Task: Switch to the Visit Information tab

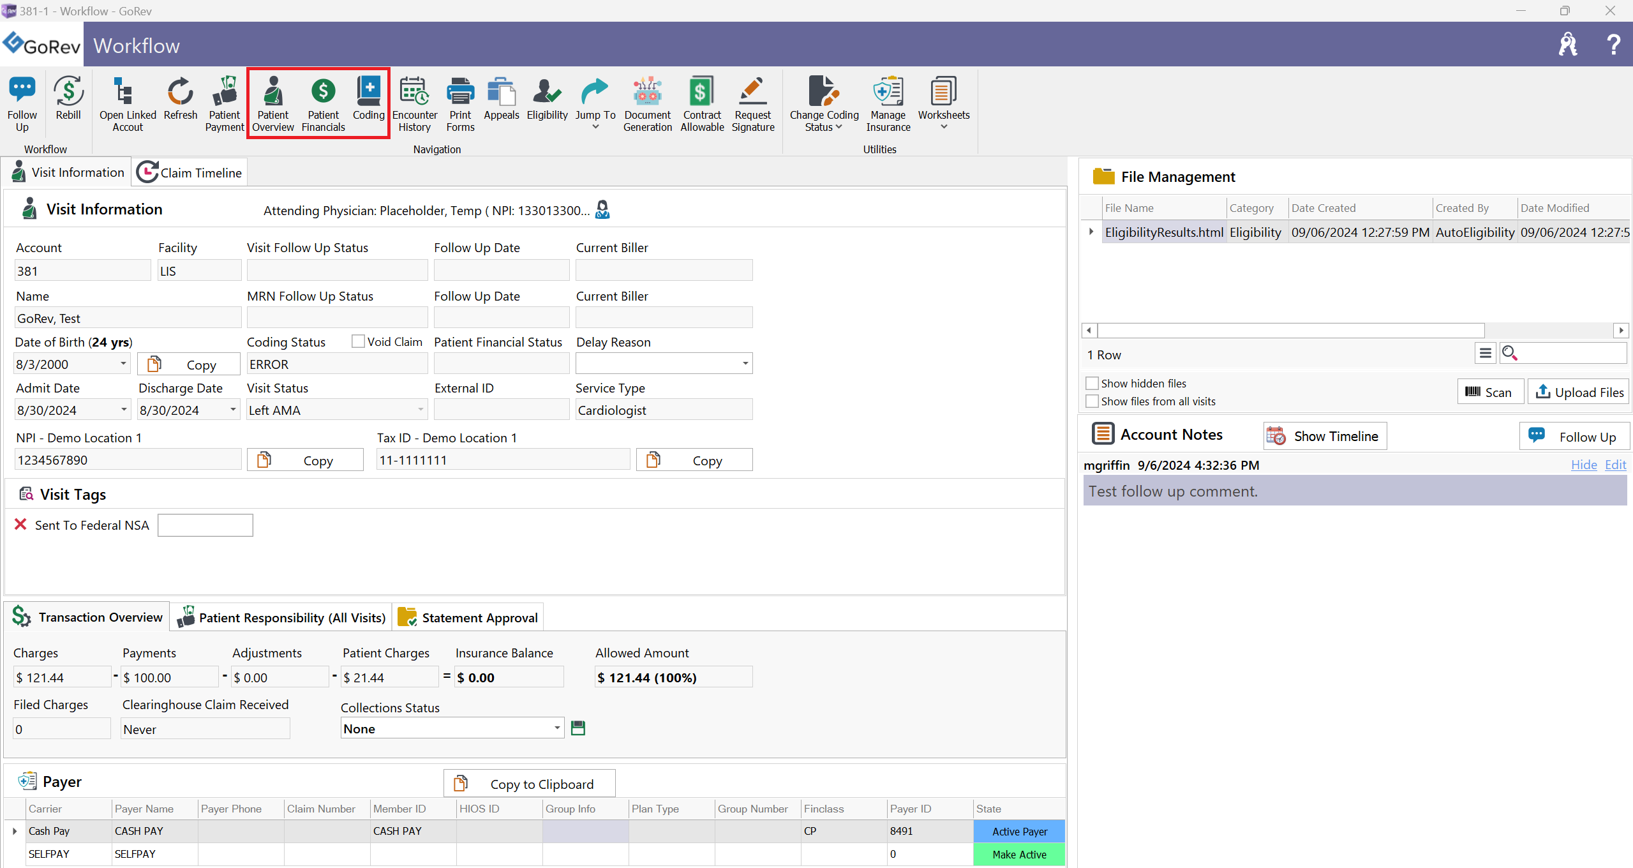Action: coord(68,172)
